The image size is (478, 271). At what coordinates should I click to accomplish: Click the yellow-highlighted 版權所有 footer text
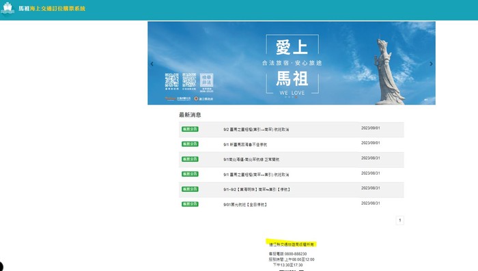tap(291, 244)
